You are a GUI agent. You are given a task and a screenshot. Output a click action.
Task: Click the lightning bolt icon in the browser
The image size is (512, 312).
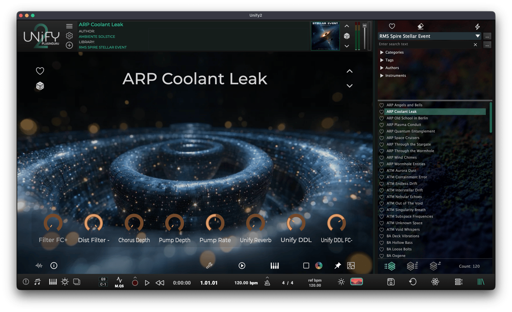pyautogui.click(x=478, y=26)
